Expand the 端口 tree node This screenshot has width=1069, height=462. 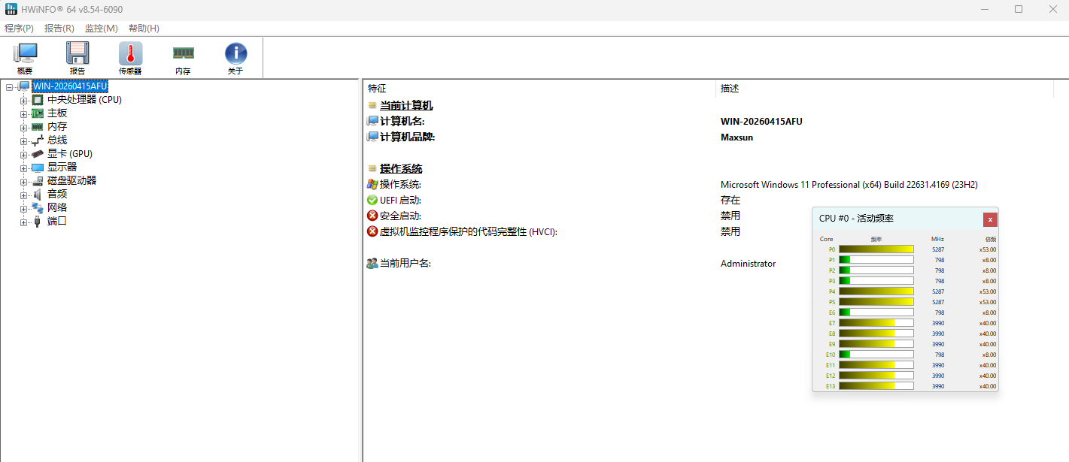pyautogui.click(x=23, y=222)
